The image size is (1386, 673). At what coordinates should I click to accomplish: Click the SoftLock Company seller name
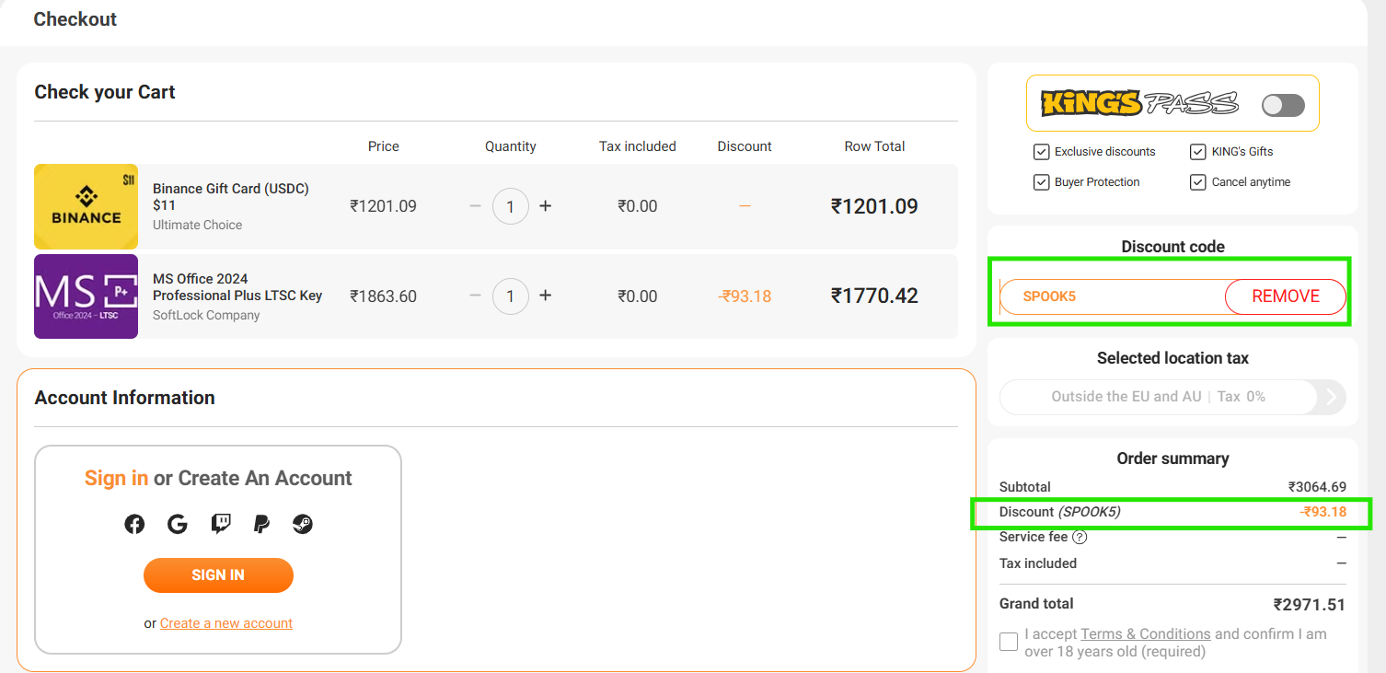[x=206, y=315]
